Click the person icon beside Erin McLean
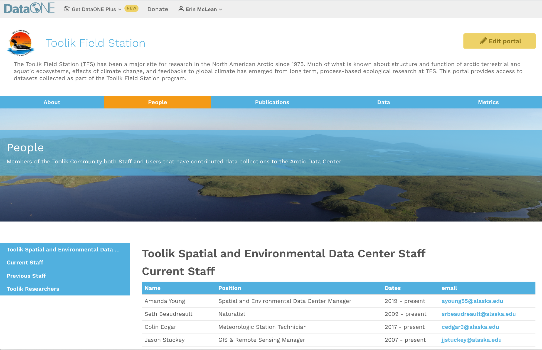542x350 pixels. click(x=180, y=9)
